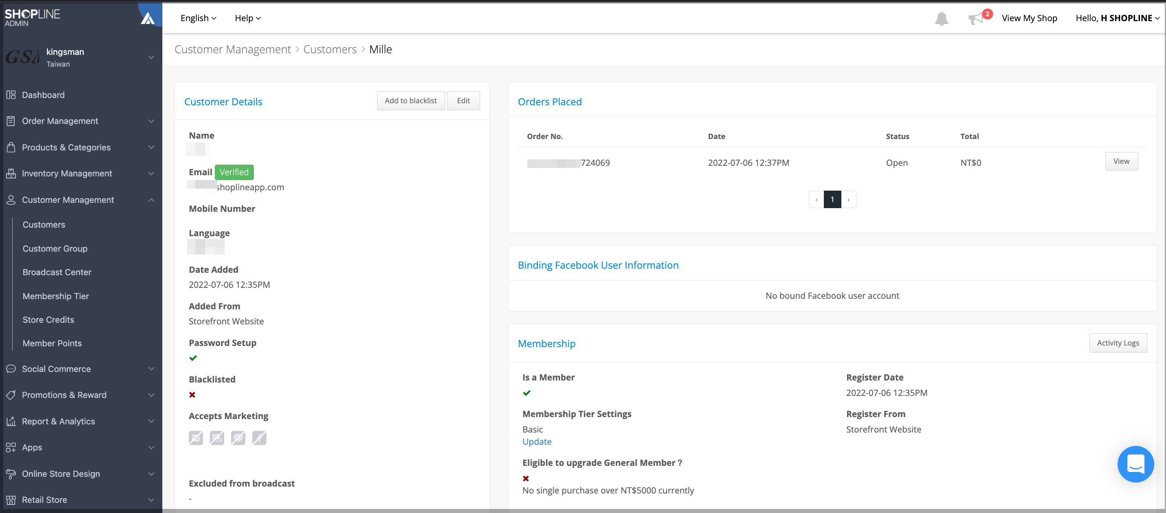Click the Promotions & Reward tag icon
The height and width of the screenshot is (513, 1166).
pos(11,395)
